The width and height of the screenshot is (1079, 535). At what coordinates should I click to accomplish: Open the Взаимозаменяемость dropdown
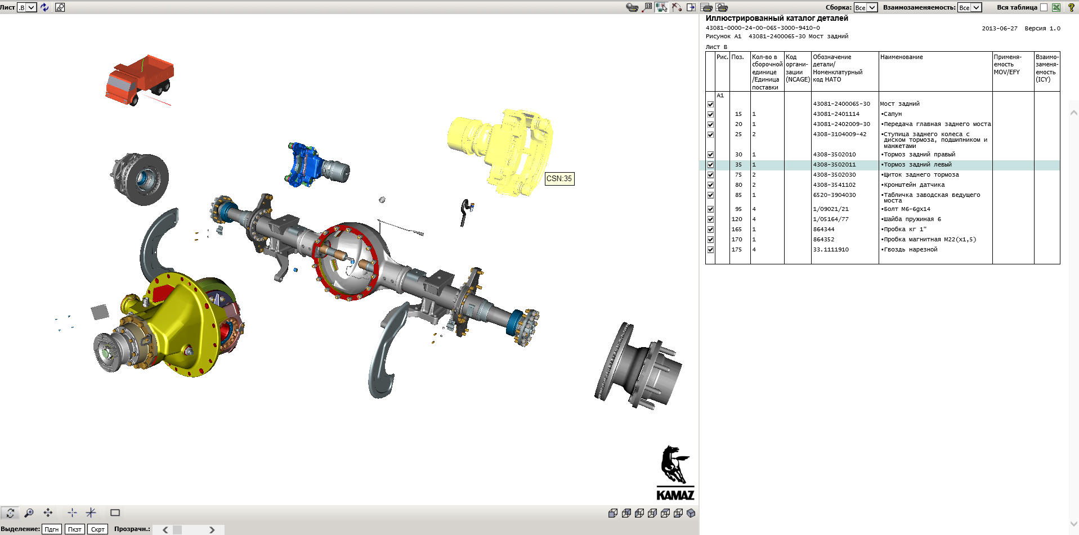[x=969, y=7]
